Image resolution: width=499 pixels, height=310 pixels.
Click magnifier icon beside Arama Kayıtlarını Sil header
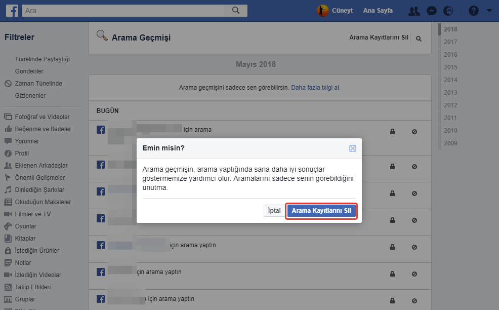pos(419,38)
